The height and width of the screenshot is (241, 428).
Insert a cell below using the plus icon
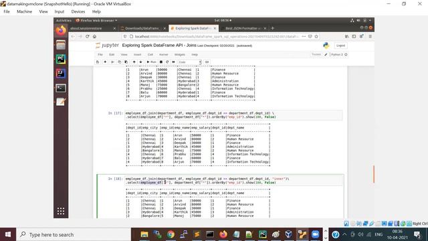point(105,62)
